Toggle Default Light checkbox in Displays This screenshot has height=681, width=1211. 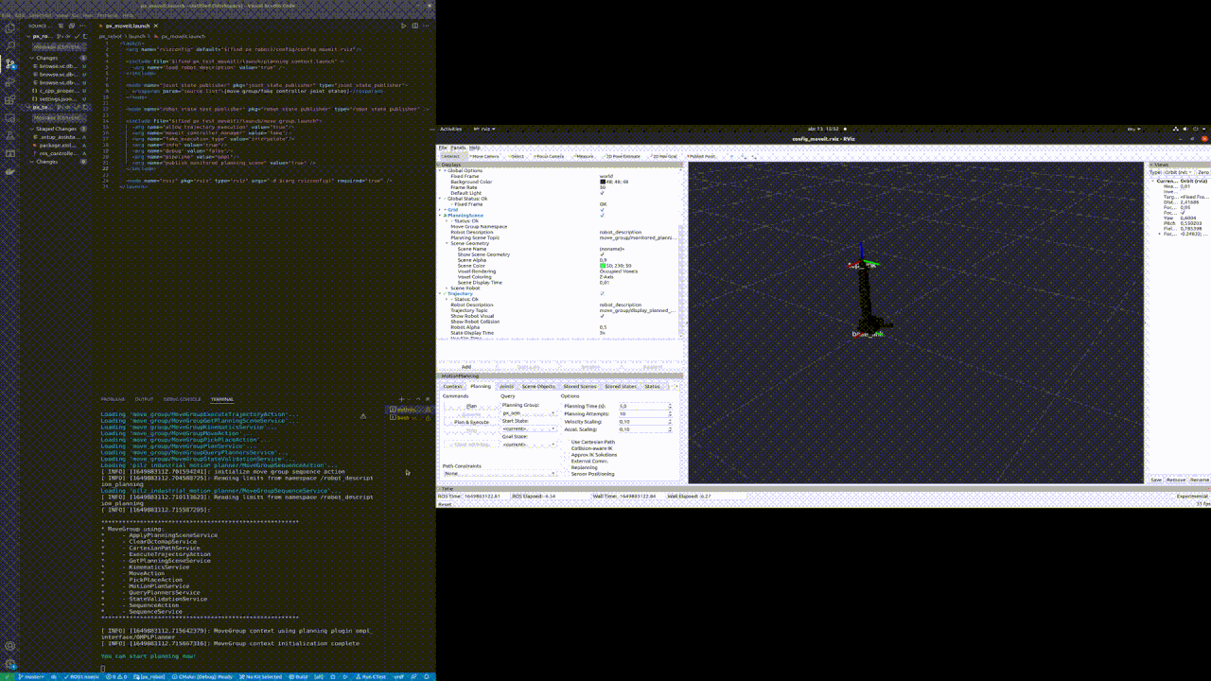pyautogui.click(x=602, y=193)
